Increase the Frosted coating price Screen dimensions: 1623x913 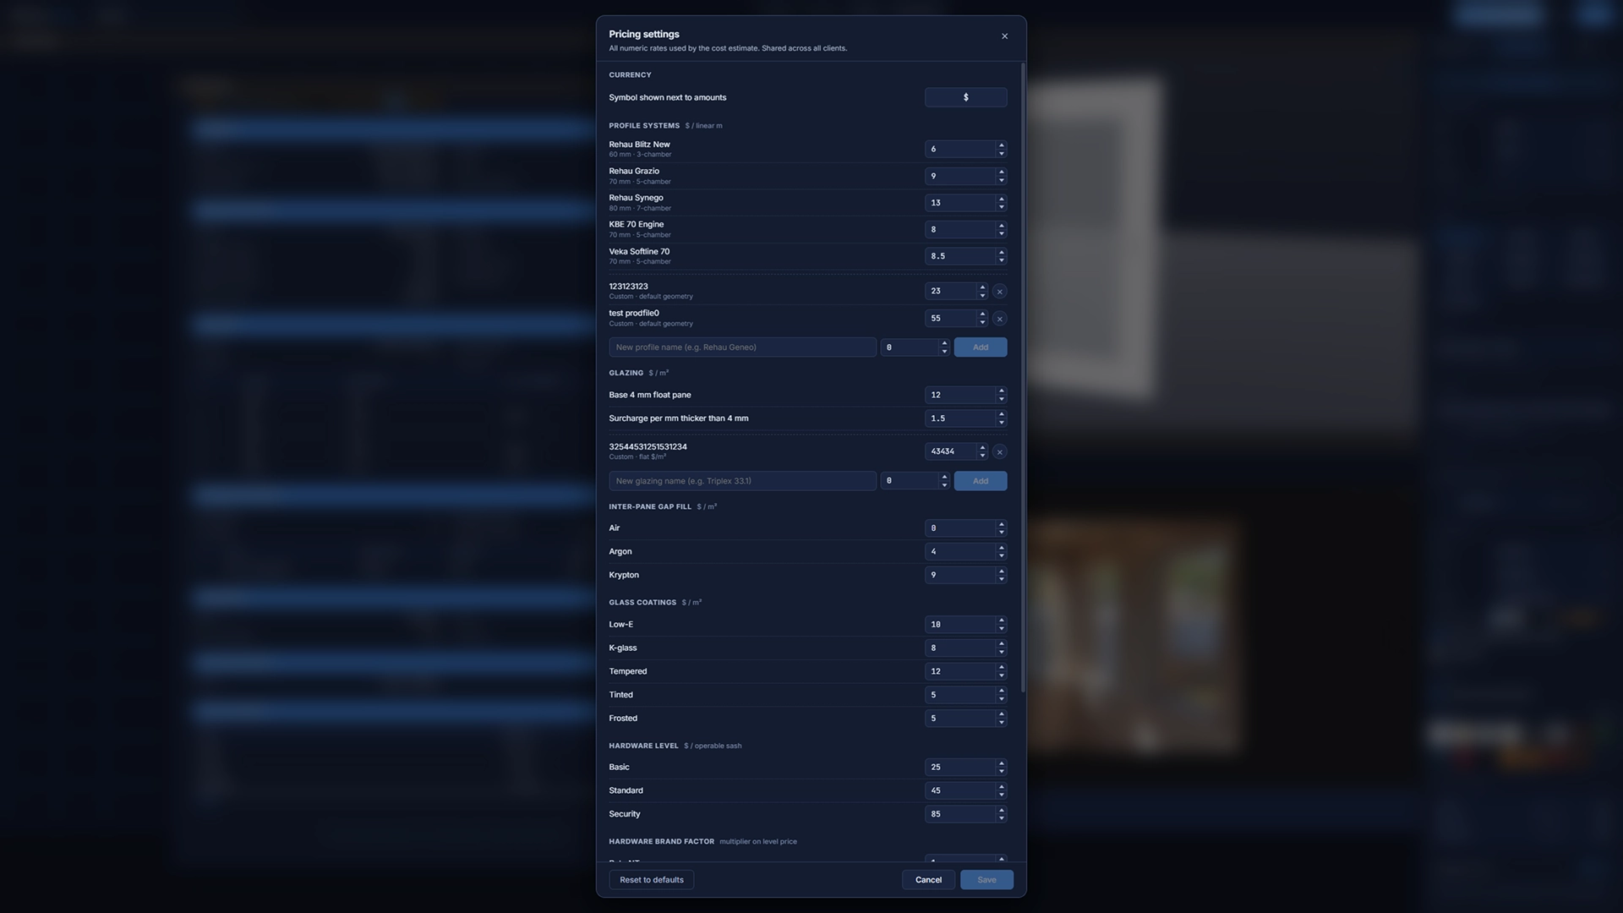pyautogui.click(x=1002, y=714)
